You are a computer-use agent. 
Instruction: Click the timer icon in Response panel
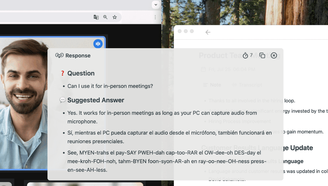[x=245, y=56]
